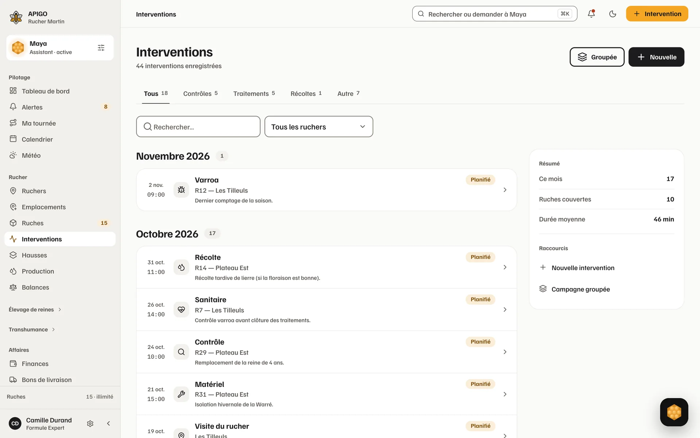Open account settings gear icon

click(x=90, y=423)
